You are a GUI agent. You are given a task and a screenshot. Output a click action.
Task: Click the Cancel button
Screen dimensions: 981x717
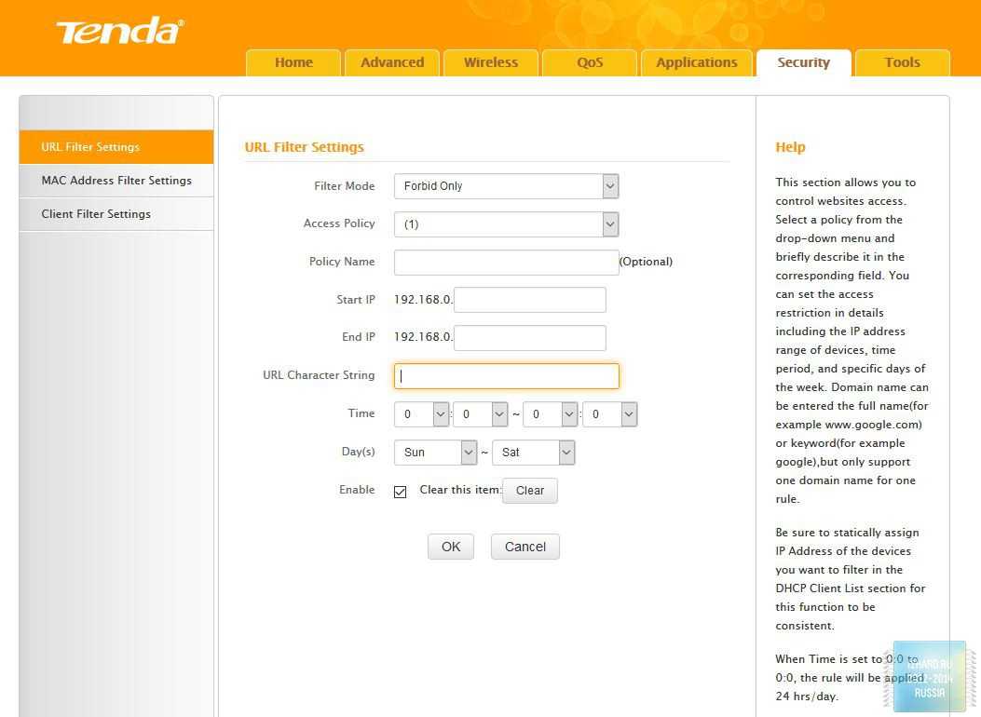coord(525,547)
